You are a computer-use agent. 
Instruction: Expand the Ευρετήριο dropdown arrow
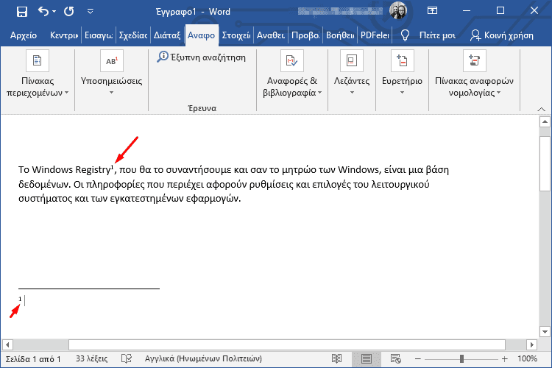point(402,93)
